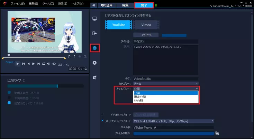Switch to the 編集 workspace tab

tap(125, 5)
